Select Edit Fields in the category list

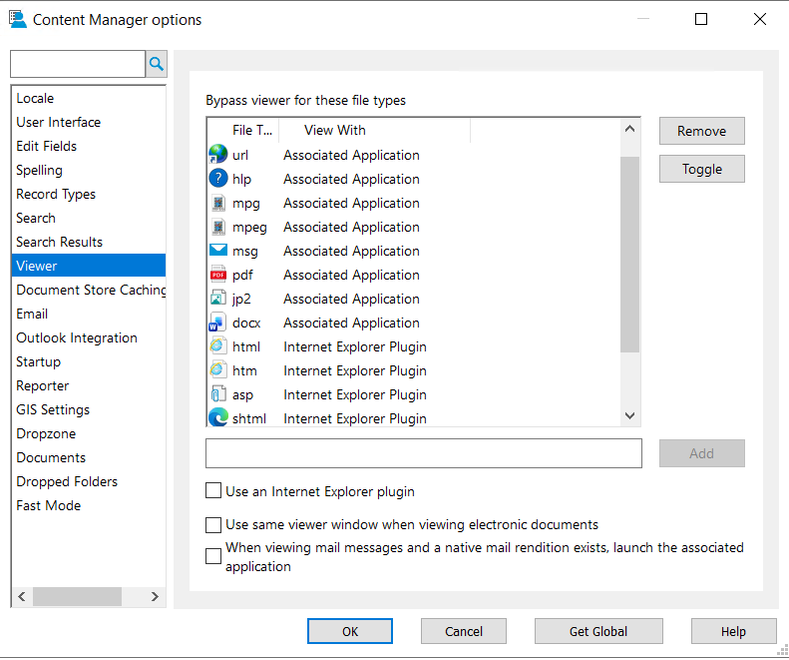[x=89, y=146]
